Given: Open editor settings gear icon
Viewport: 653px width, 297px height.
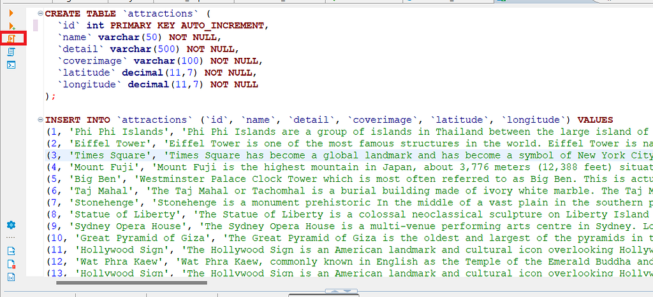Looking at the screenshot, I should pyautogui.click(x=11, y=225).
